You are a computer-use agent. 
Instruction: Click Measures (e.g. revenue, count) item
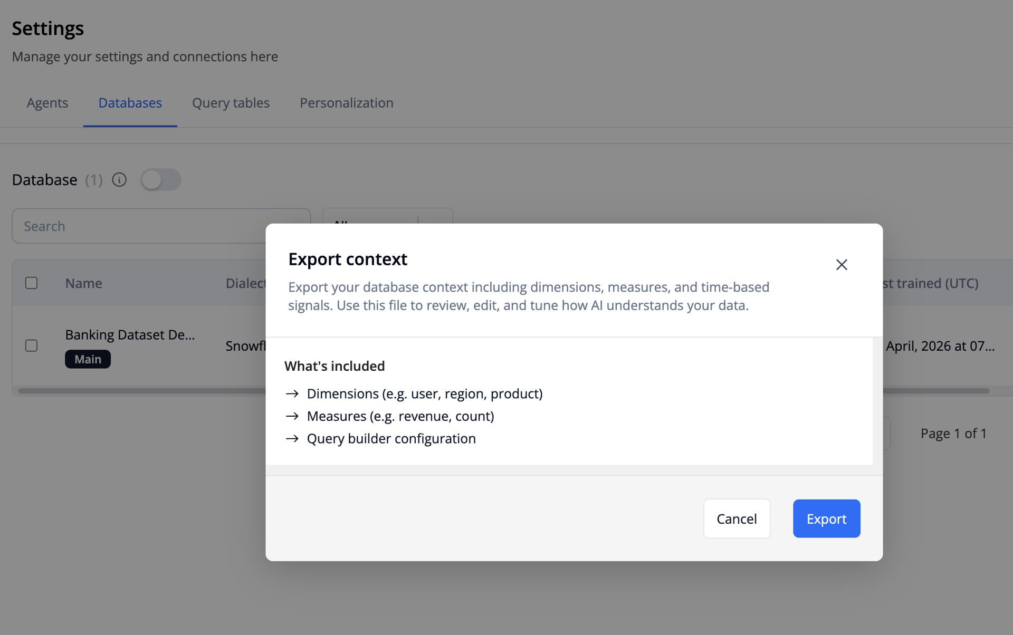(400, 416)
